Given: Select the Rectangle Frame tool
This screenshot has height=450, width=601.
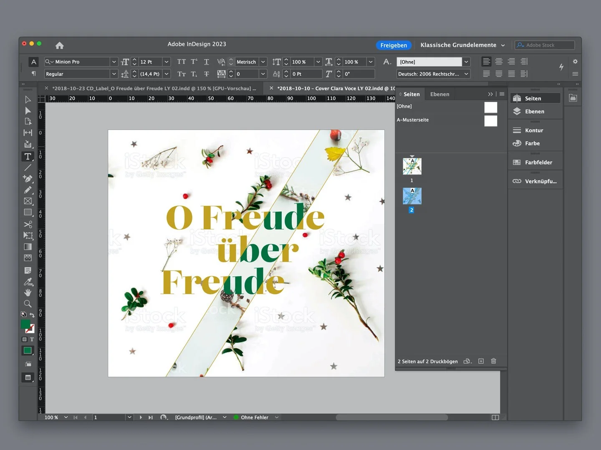Looking at the screenshot, I should pos(28,201).
